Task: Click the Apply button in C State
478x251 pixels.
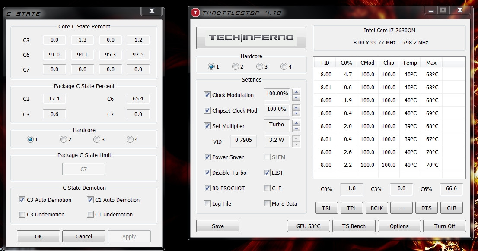Action: click(129, 236)
